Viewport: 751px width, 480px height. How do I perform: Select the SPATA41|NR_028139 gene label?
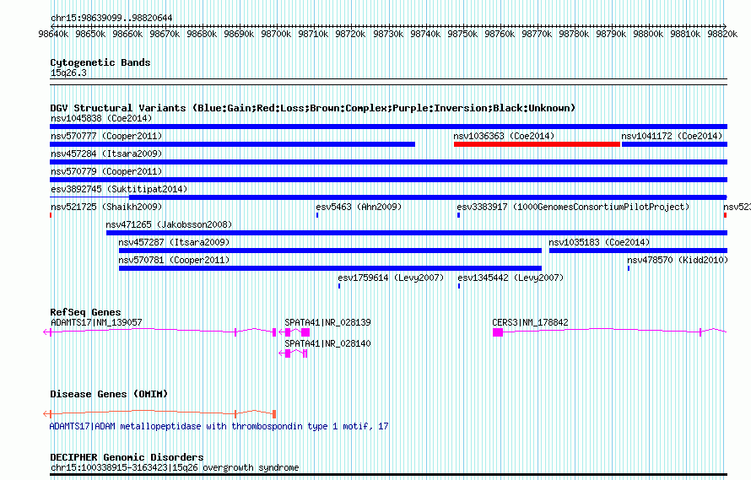click(x=327, y=323)
